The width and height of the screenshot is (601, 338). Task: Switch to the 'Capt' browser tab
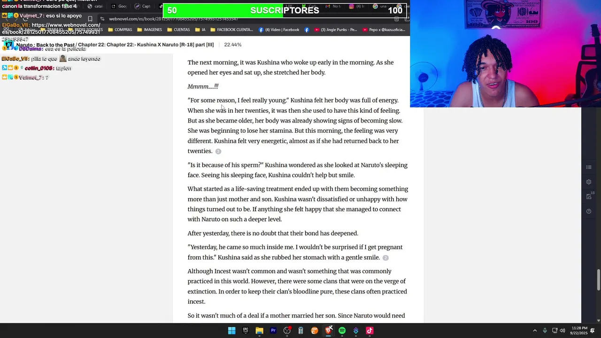(143, 6)
